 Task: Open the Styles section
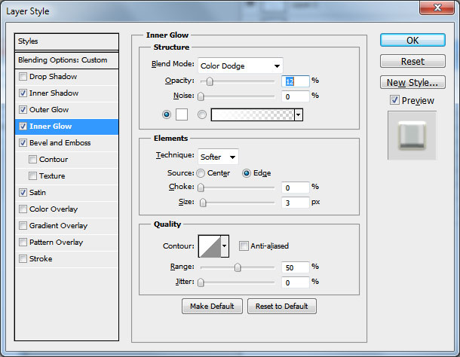pos(66,41)
